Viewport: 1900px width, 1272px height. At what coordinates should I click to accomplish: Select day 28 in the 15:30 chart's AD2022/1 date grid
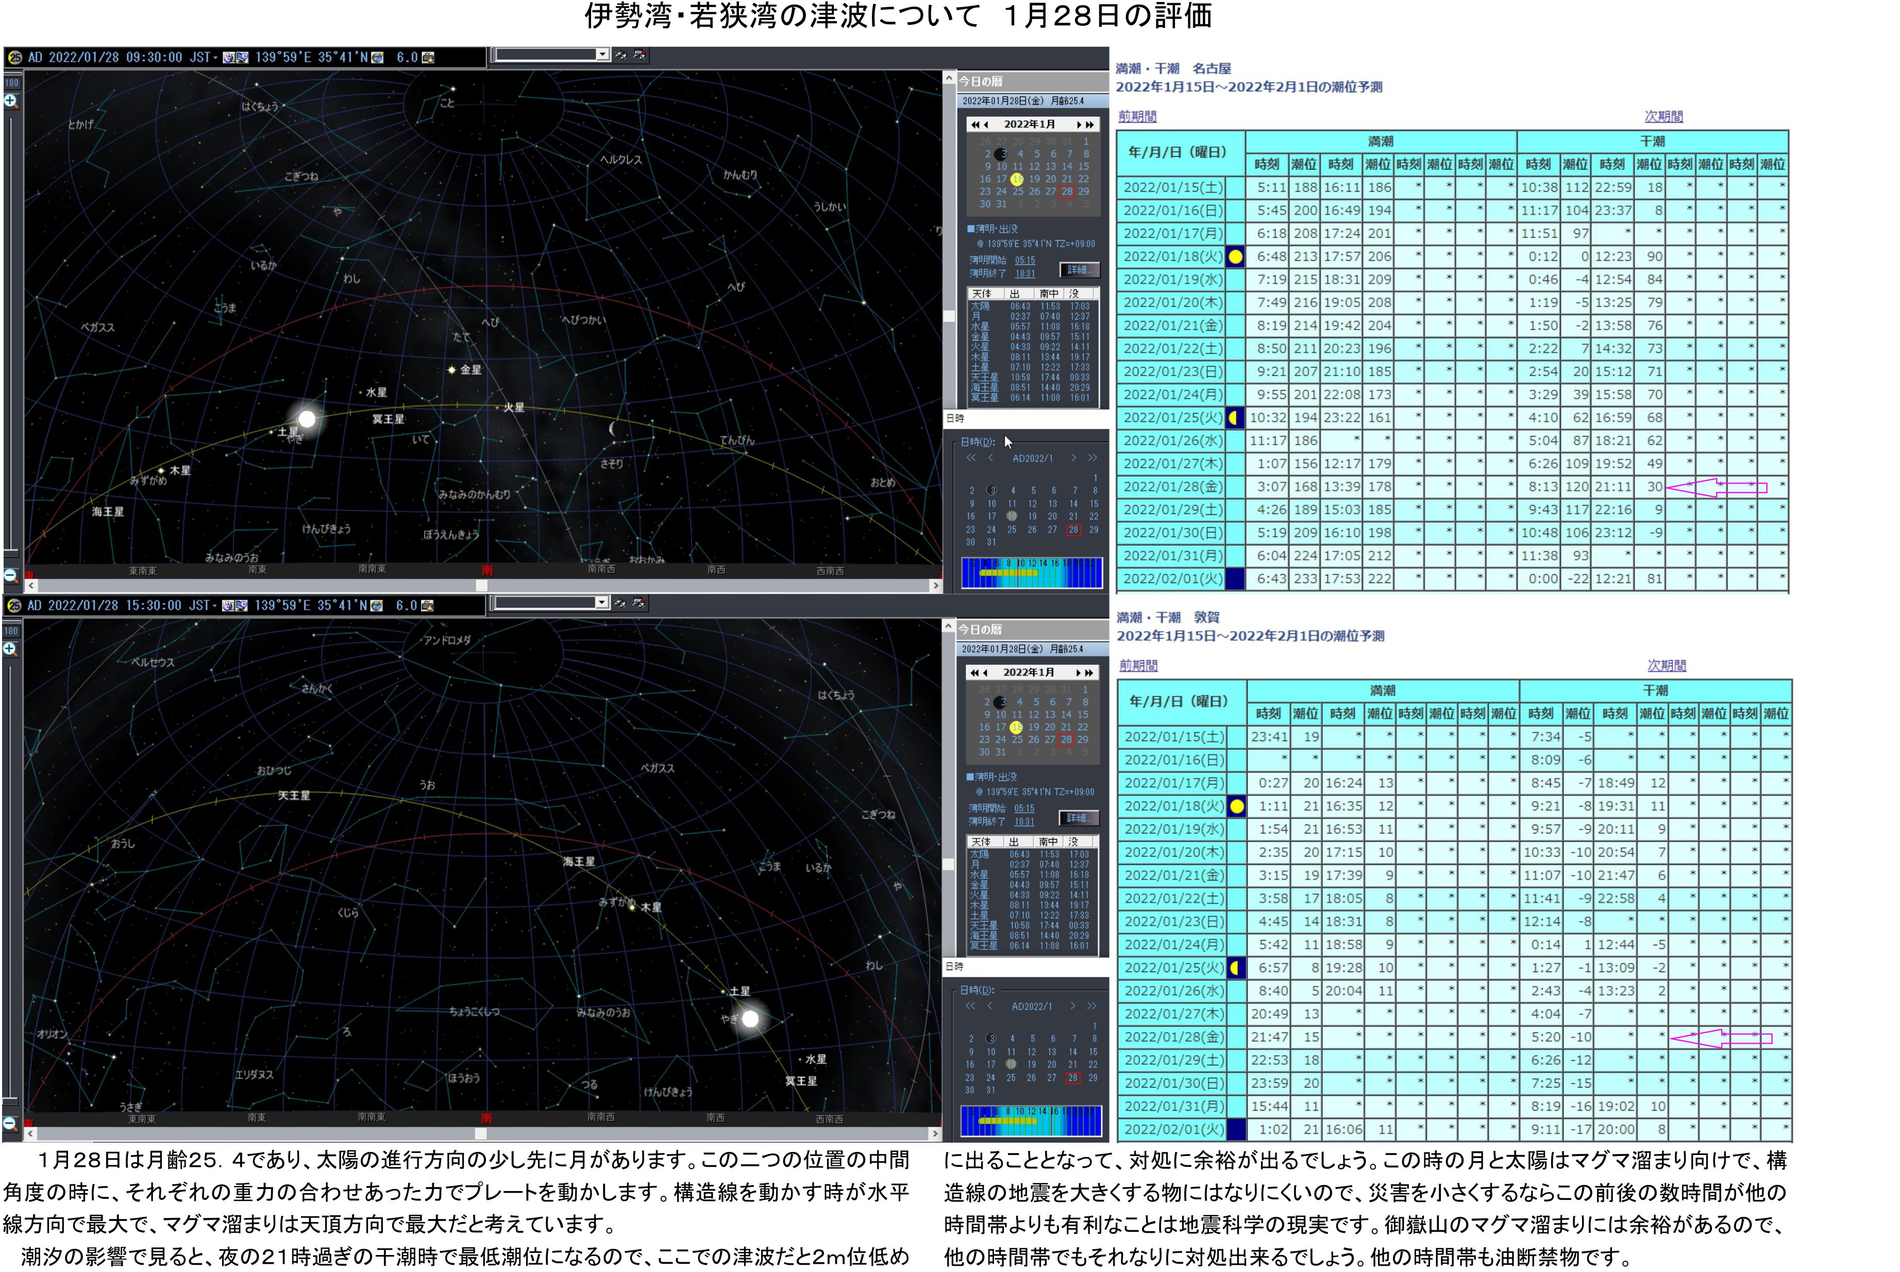(x=1073, y=1078)
